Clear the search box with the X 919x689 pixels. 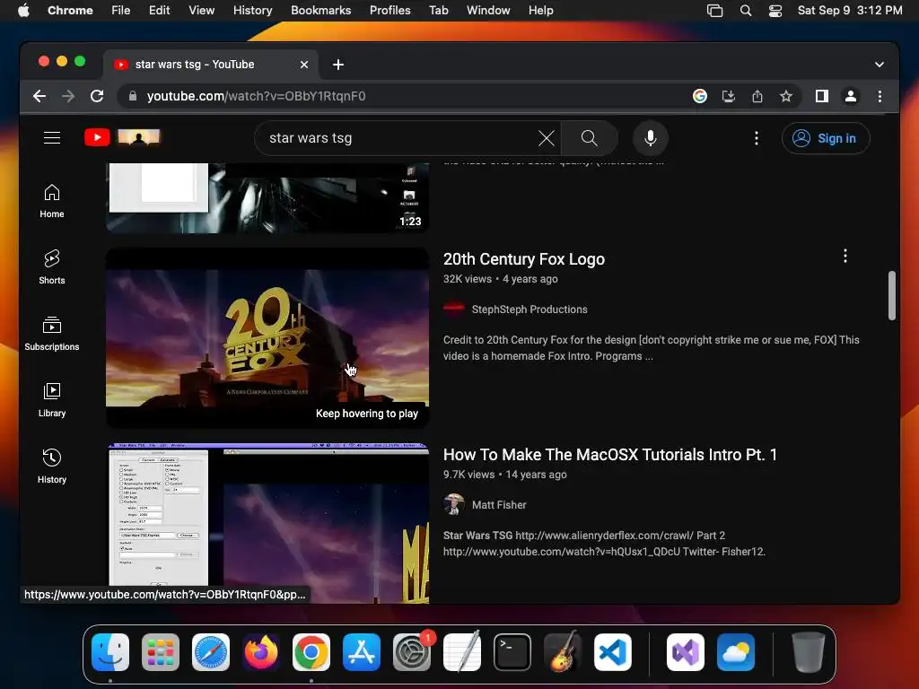(547, 138)
